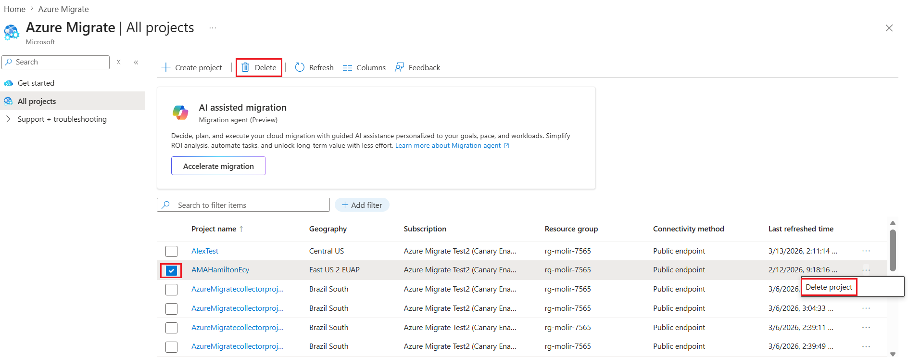
Task: Open Learn more about Migration agent link
Action: click(452, 146)
